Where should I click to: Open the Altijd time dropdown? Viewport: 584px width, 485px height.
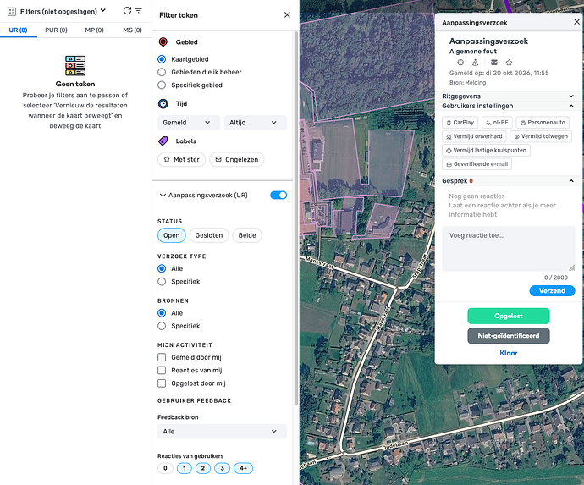click(255, 123)
